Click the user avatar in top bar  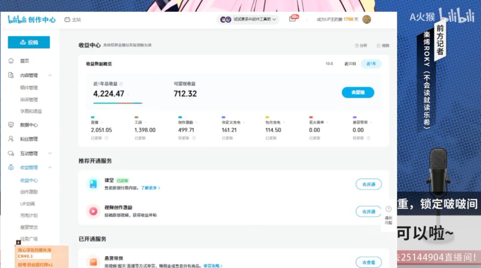point(367,19)
